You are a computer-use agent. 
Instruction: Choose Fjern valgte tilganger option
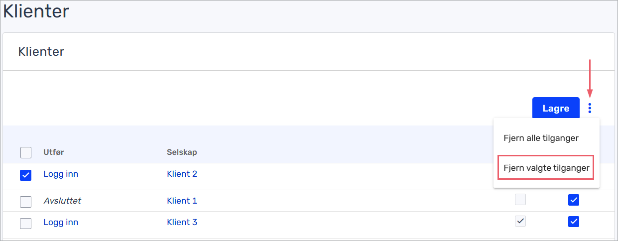(x=546, y=168)
